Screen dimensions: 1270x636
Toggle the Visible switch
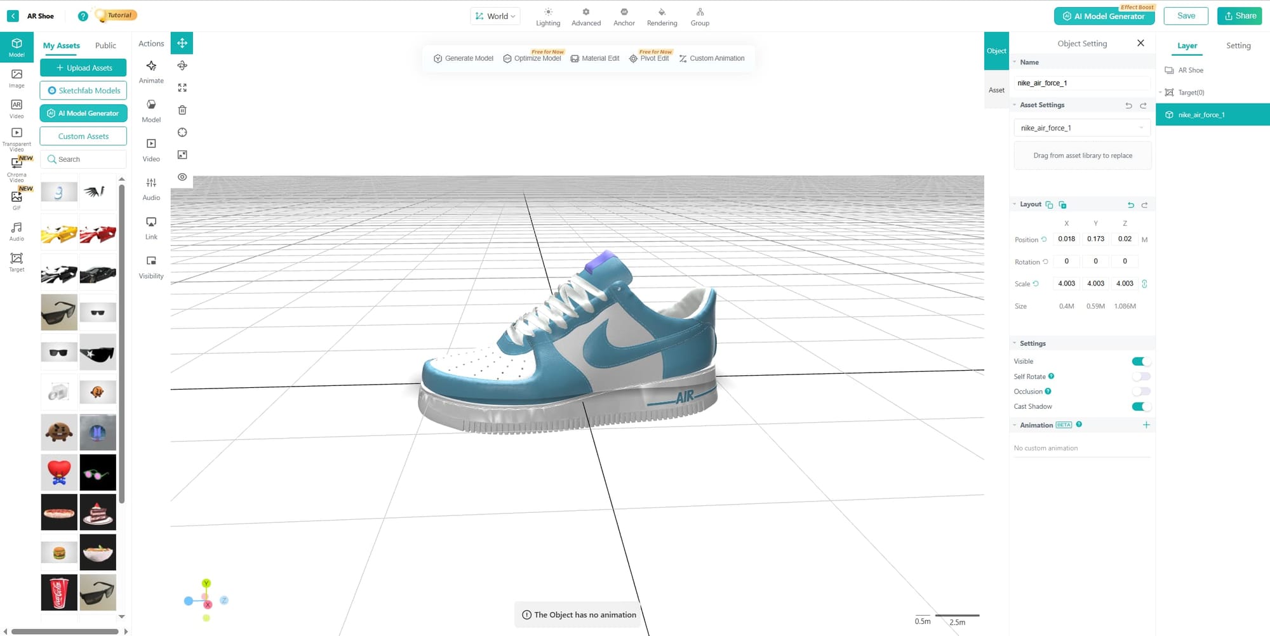pos(1141,361)
